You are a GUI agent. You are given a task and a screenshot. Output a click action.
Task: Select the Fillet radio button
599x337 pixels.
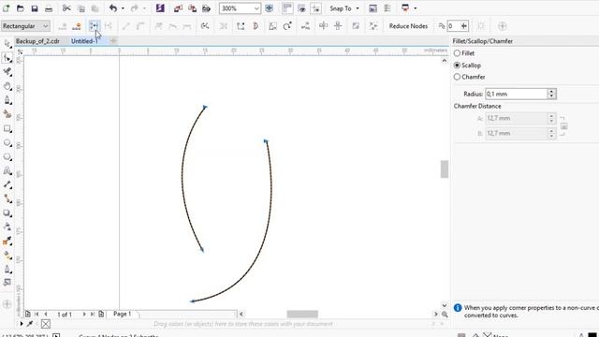coord(457,53)
